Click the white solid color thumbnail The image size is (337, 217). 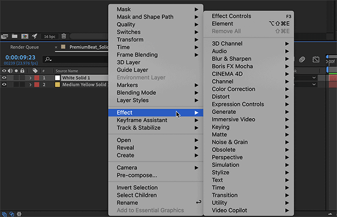(57, 78)
